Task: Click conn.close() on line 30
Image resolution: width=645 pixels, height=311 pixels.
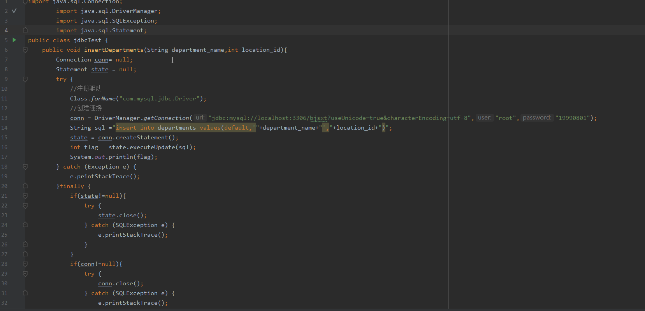Action: click(121, 283)
